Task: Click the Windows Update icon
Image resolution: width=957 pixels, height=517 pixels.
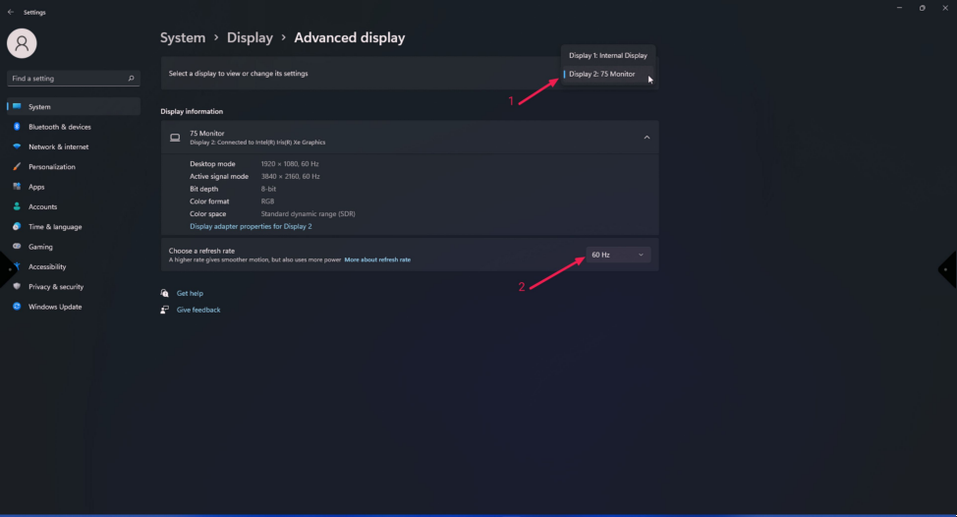Action: [17, 307]
